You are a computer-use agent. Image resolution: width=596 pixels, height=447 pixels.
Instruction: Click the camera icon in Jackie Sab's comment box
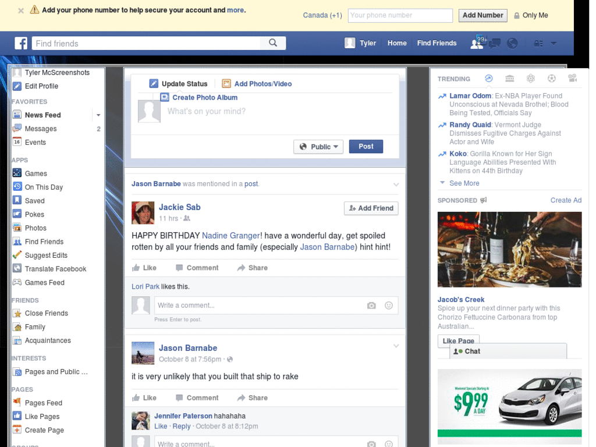pos(371,306)
